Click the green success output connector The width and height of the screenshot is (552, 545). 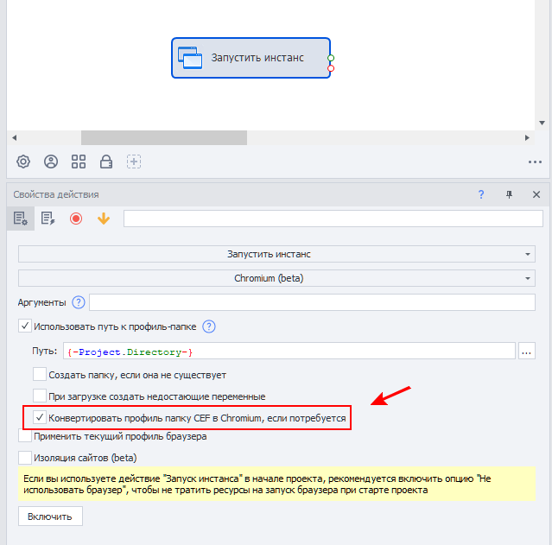pos(331,58)
